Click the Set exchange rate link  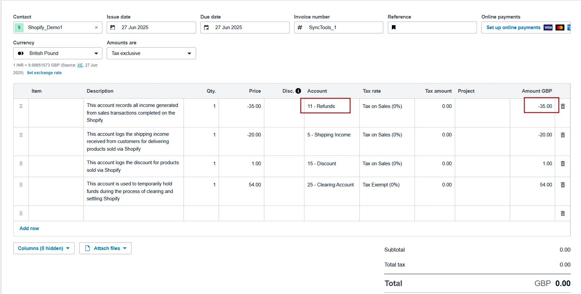44,73
